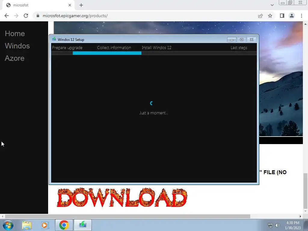Go back to the previous page
Viewport: 308px width, 231px height.
tap(7, 16)
